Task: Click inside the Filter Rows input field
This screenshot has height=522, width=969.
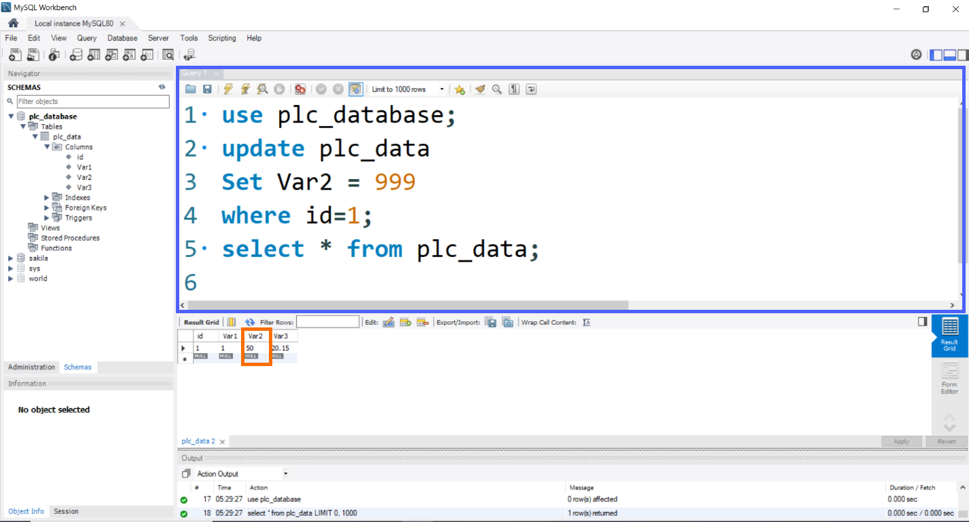Action: 328,321
